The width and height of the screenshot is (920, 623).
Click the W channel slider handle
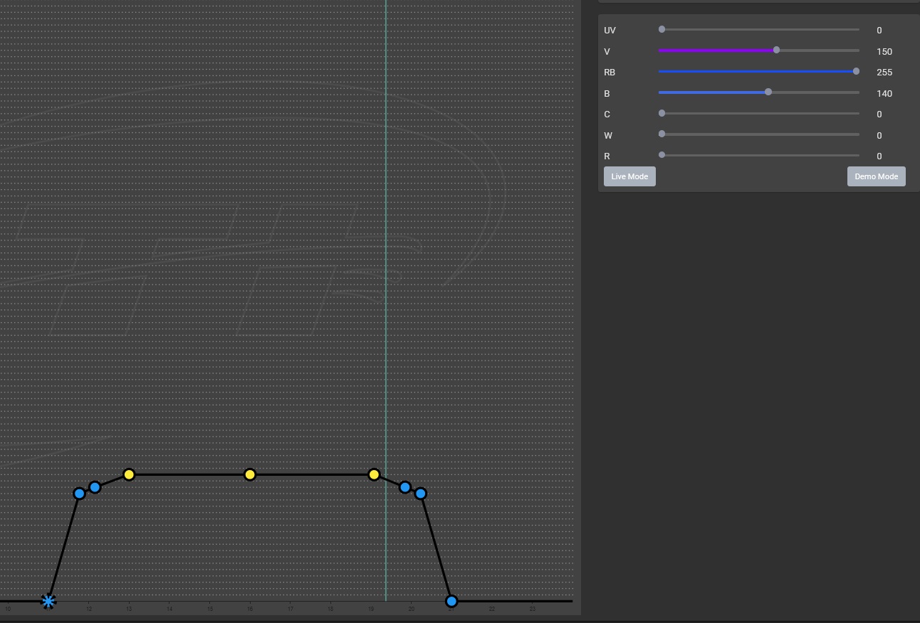point(662,134)
